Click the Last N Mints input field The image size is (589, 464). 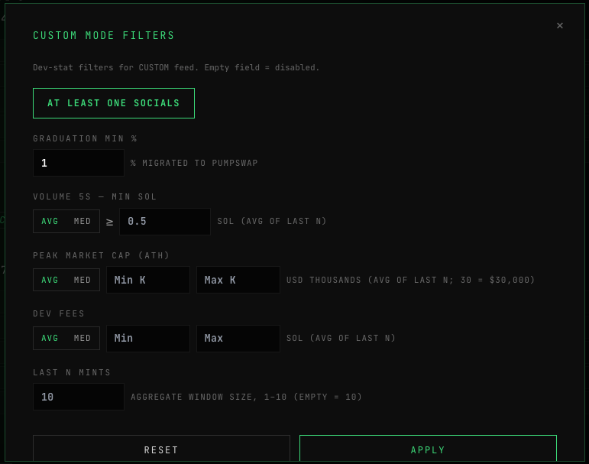79,397
